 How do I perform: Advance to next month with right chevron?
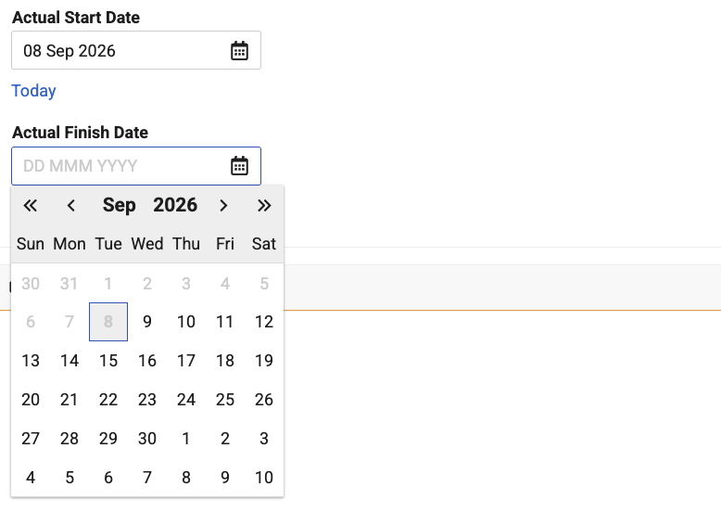coord(223,205)
